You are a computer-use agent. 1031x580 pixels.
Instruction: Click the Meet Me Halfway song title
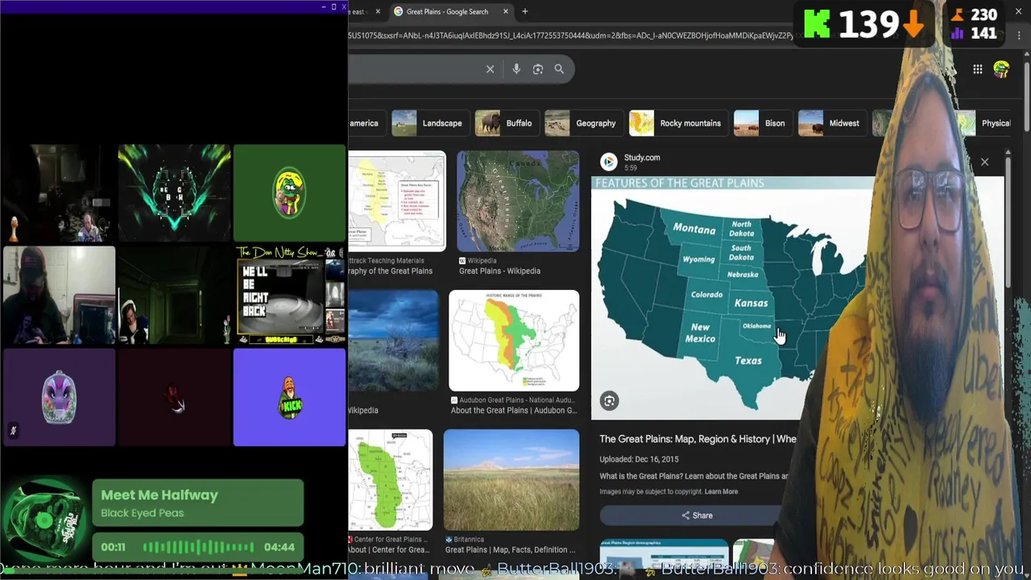click(159, 495)
